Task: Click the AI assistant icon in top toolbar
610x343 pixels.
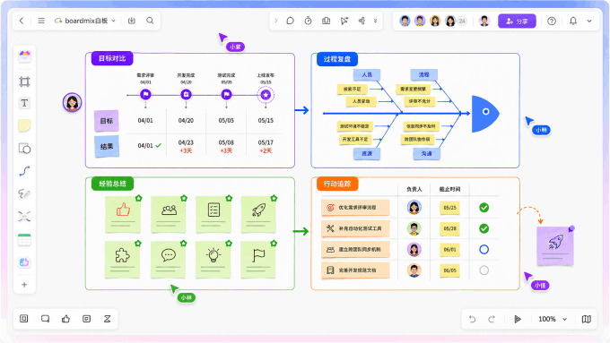Action: 362,21
